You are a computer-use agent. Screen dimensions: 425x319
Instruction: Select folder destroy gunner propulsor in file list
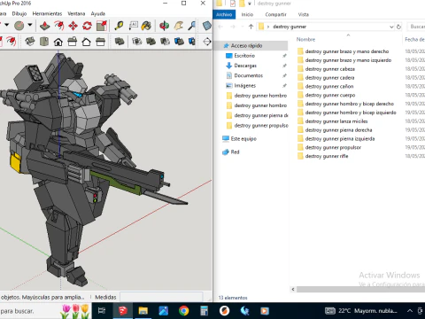pos(333,147)
